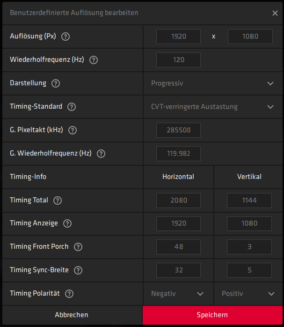Image resolution: width=284 pixels, height=327 pixels.
Task: Open the Darstellung help tooltip icon
Action: tap(56, 83)
